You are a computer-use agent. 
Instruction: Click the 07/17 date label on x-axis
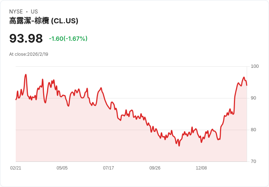point(109,168)
